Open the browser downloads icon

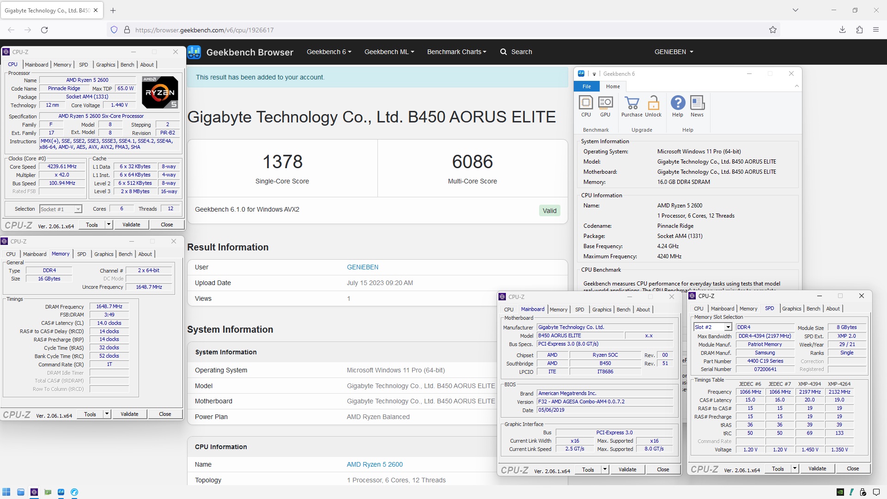coord(843,30)
